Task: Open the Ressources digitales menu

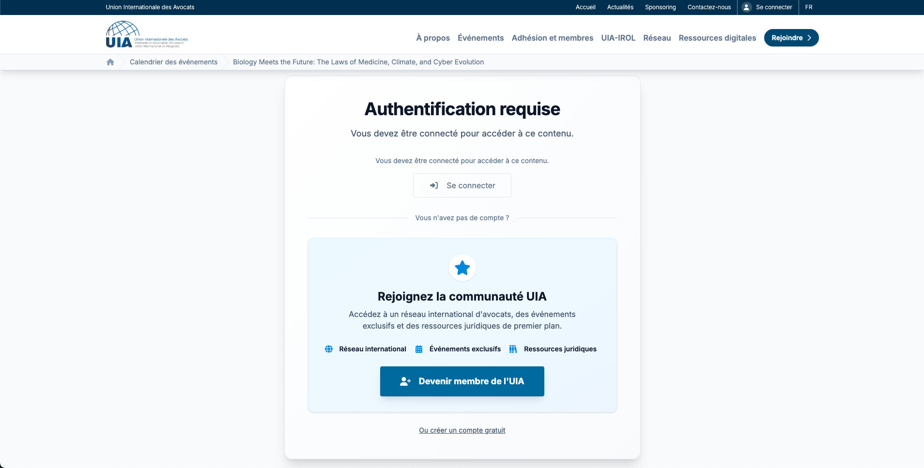Action: 717,38
